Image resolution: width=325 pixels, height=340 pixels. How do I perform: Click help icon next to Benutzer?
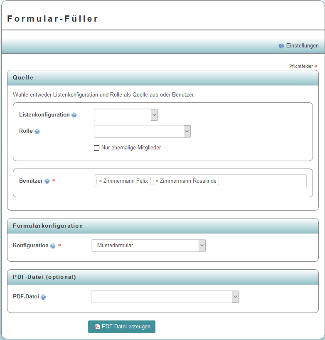coord(47,181)
